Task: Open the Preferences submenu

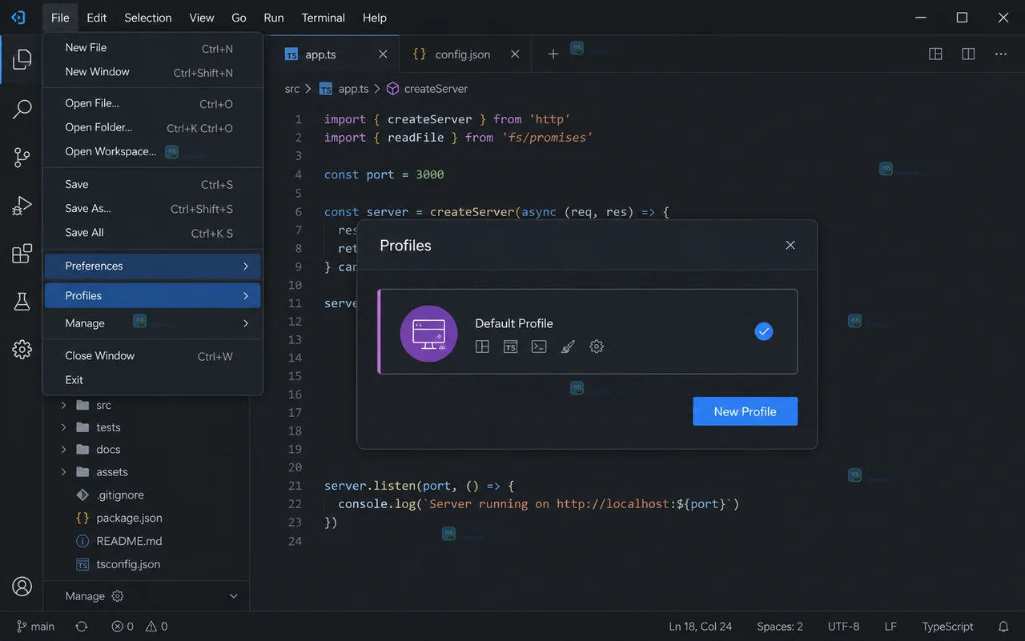Action: tap(152, 266)
